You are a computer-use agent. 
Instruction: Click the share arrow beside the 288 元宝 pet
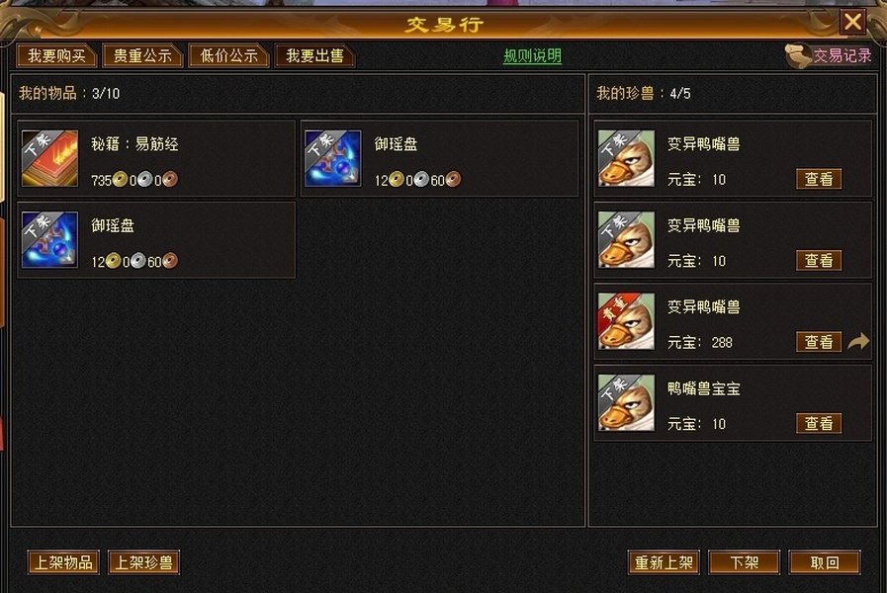[858, 341]
